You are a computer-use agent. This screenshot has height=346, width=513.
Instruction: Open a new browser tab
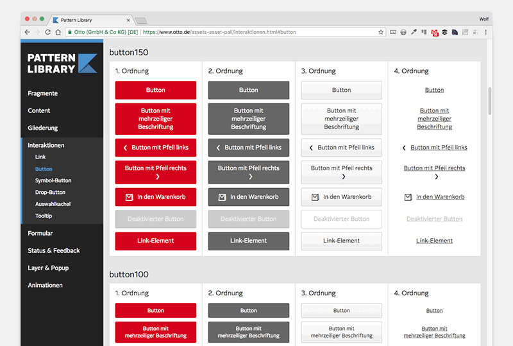pyautogui.click(x=141, y=21)
